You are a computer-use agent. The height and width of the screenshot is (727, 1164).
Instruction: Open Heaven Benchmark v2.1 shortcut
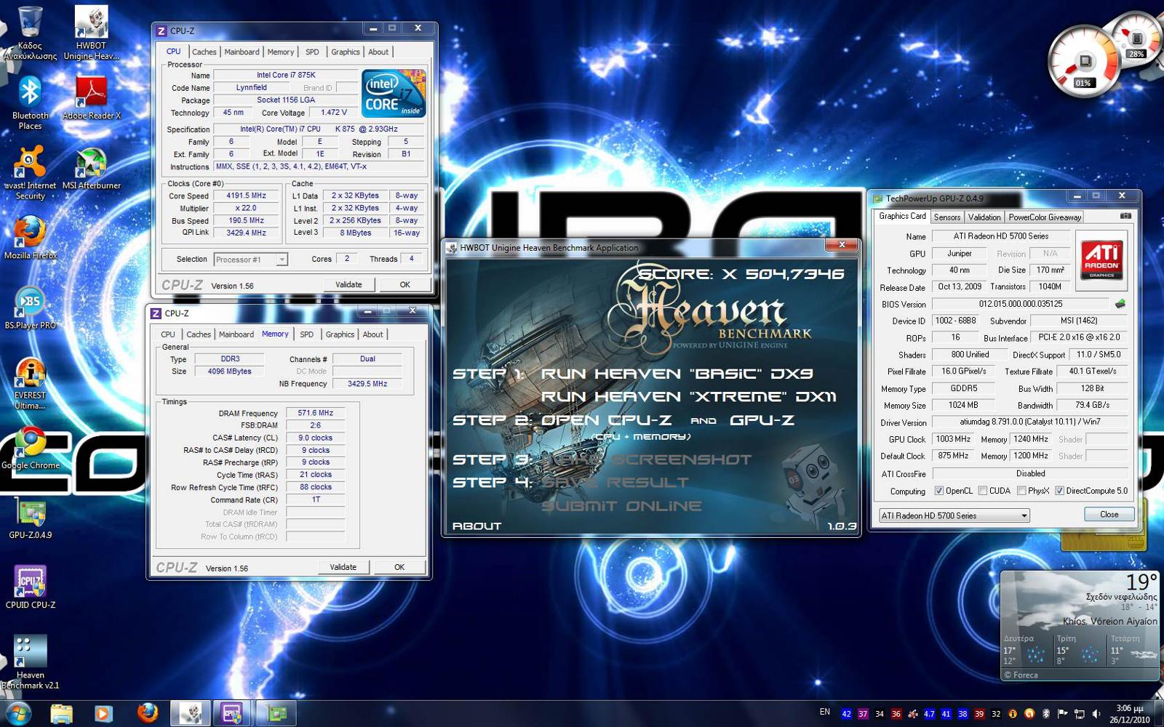tap(30, 662)
